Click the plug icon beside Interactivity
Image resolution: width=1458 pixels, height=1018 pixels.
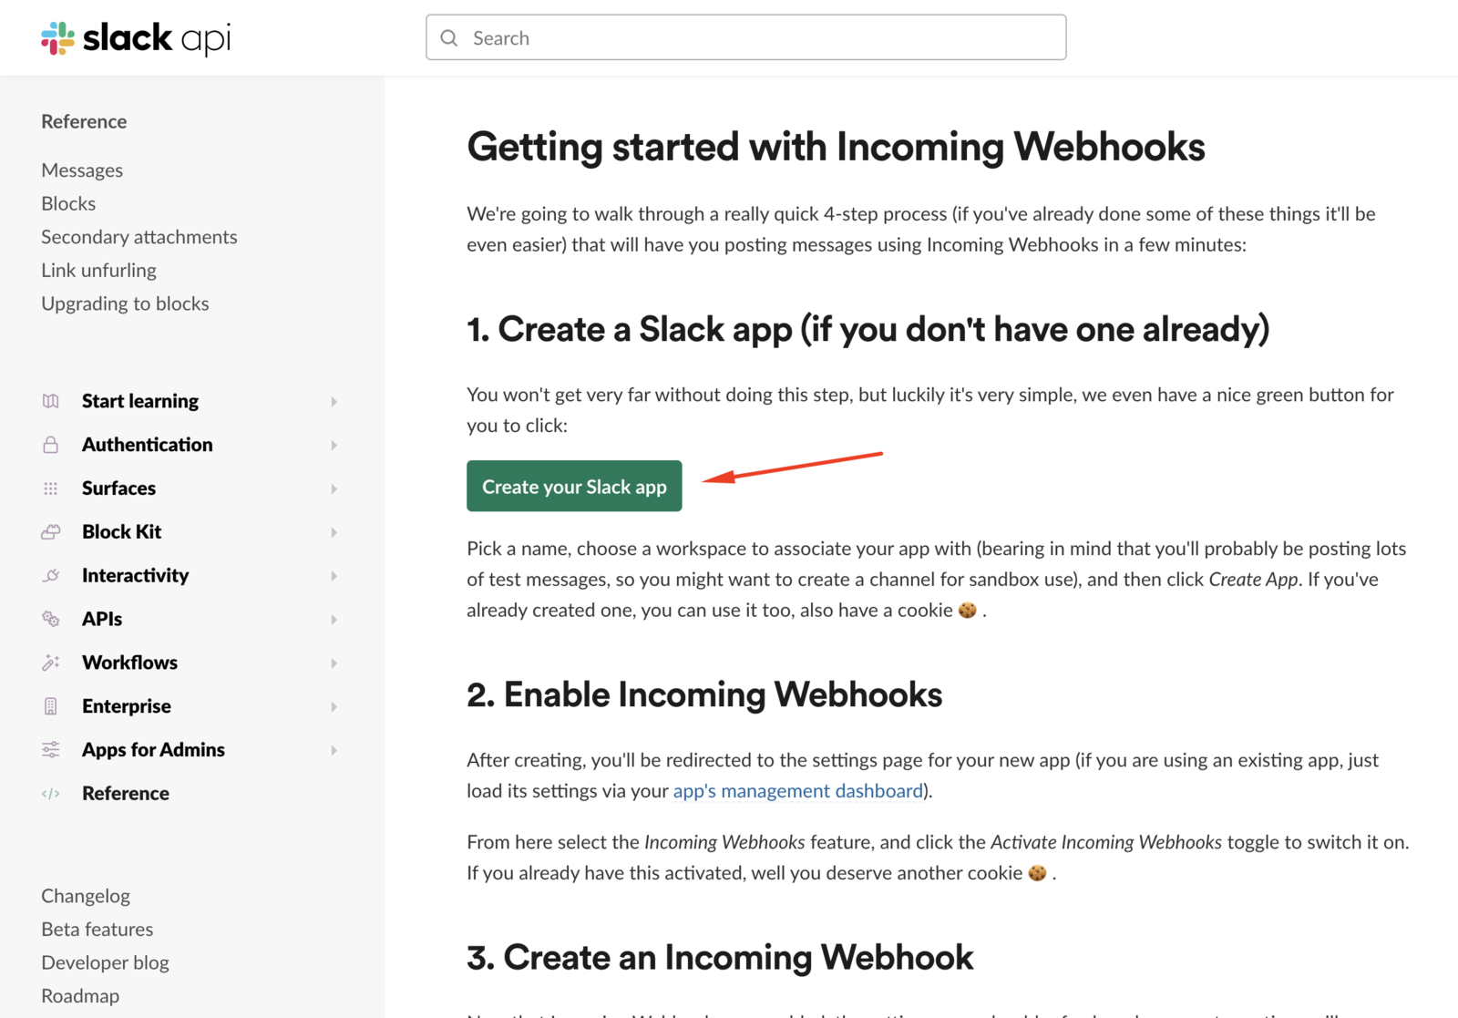coord(51,576)
